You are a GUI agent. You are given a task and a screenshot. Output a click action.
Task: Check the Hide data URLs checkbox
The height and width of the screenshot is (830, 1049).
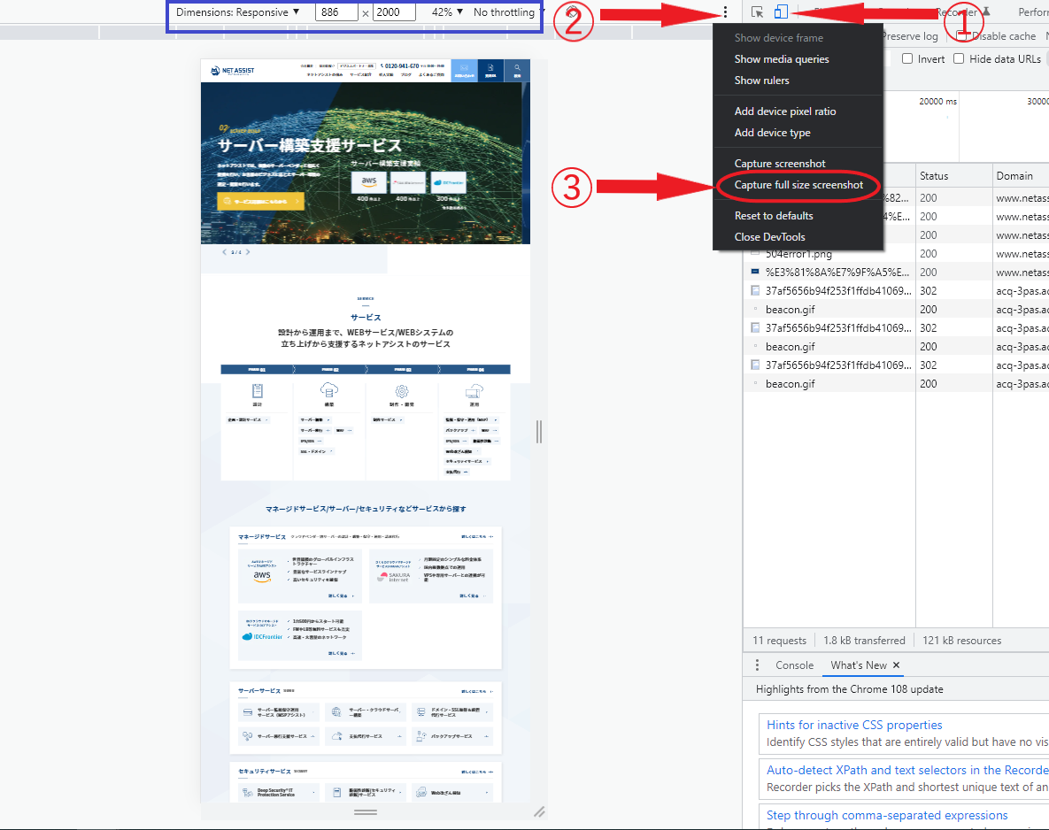point(959,59)
